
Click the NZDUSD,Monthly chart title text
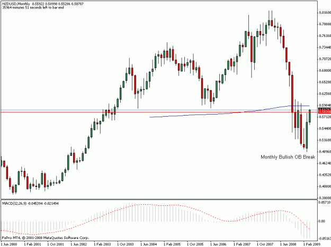[x=16, y=4]
